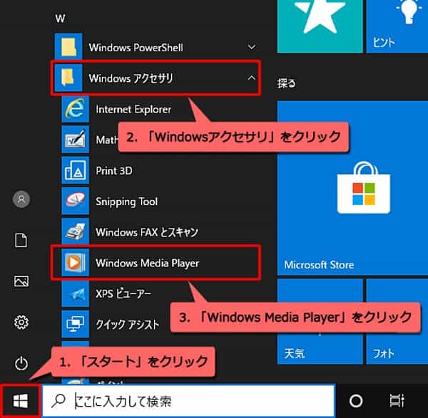This screenshot has height=418, width=428.
Task: Select the Internet Explorer label
Action: click(133, 109)
